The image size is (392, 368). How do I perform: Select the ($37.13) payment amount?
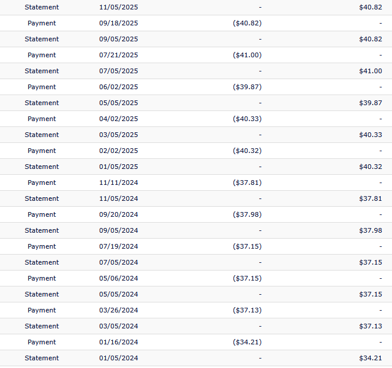(x=247, y=310)
